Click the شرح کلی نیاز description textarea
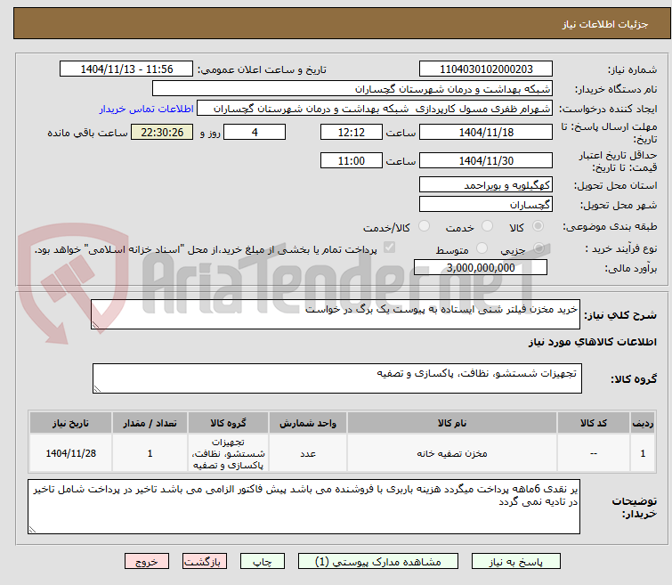The height and width of the screenshot is (585, 672). click(336, 315)
